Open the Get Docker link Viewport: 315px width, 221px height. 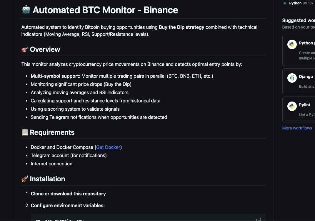coord(108,147)
